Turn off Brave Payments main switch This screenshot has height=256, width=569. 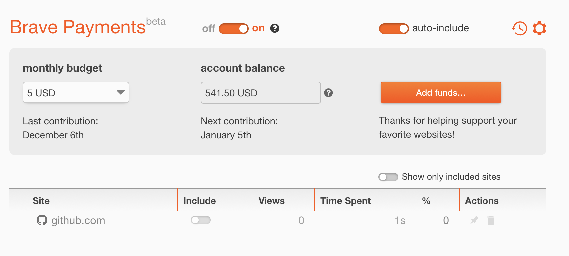pyautogui.click(x=234, y=29)
